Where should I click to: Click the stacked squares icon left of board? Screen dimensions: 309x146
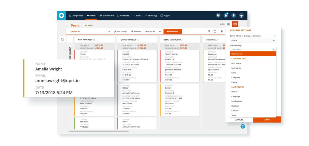[x=62, y=39]
